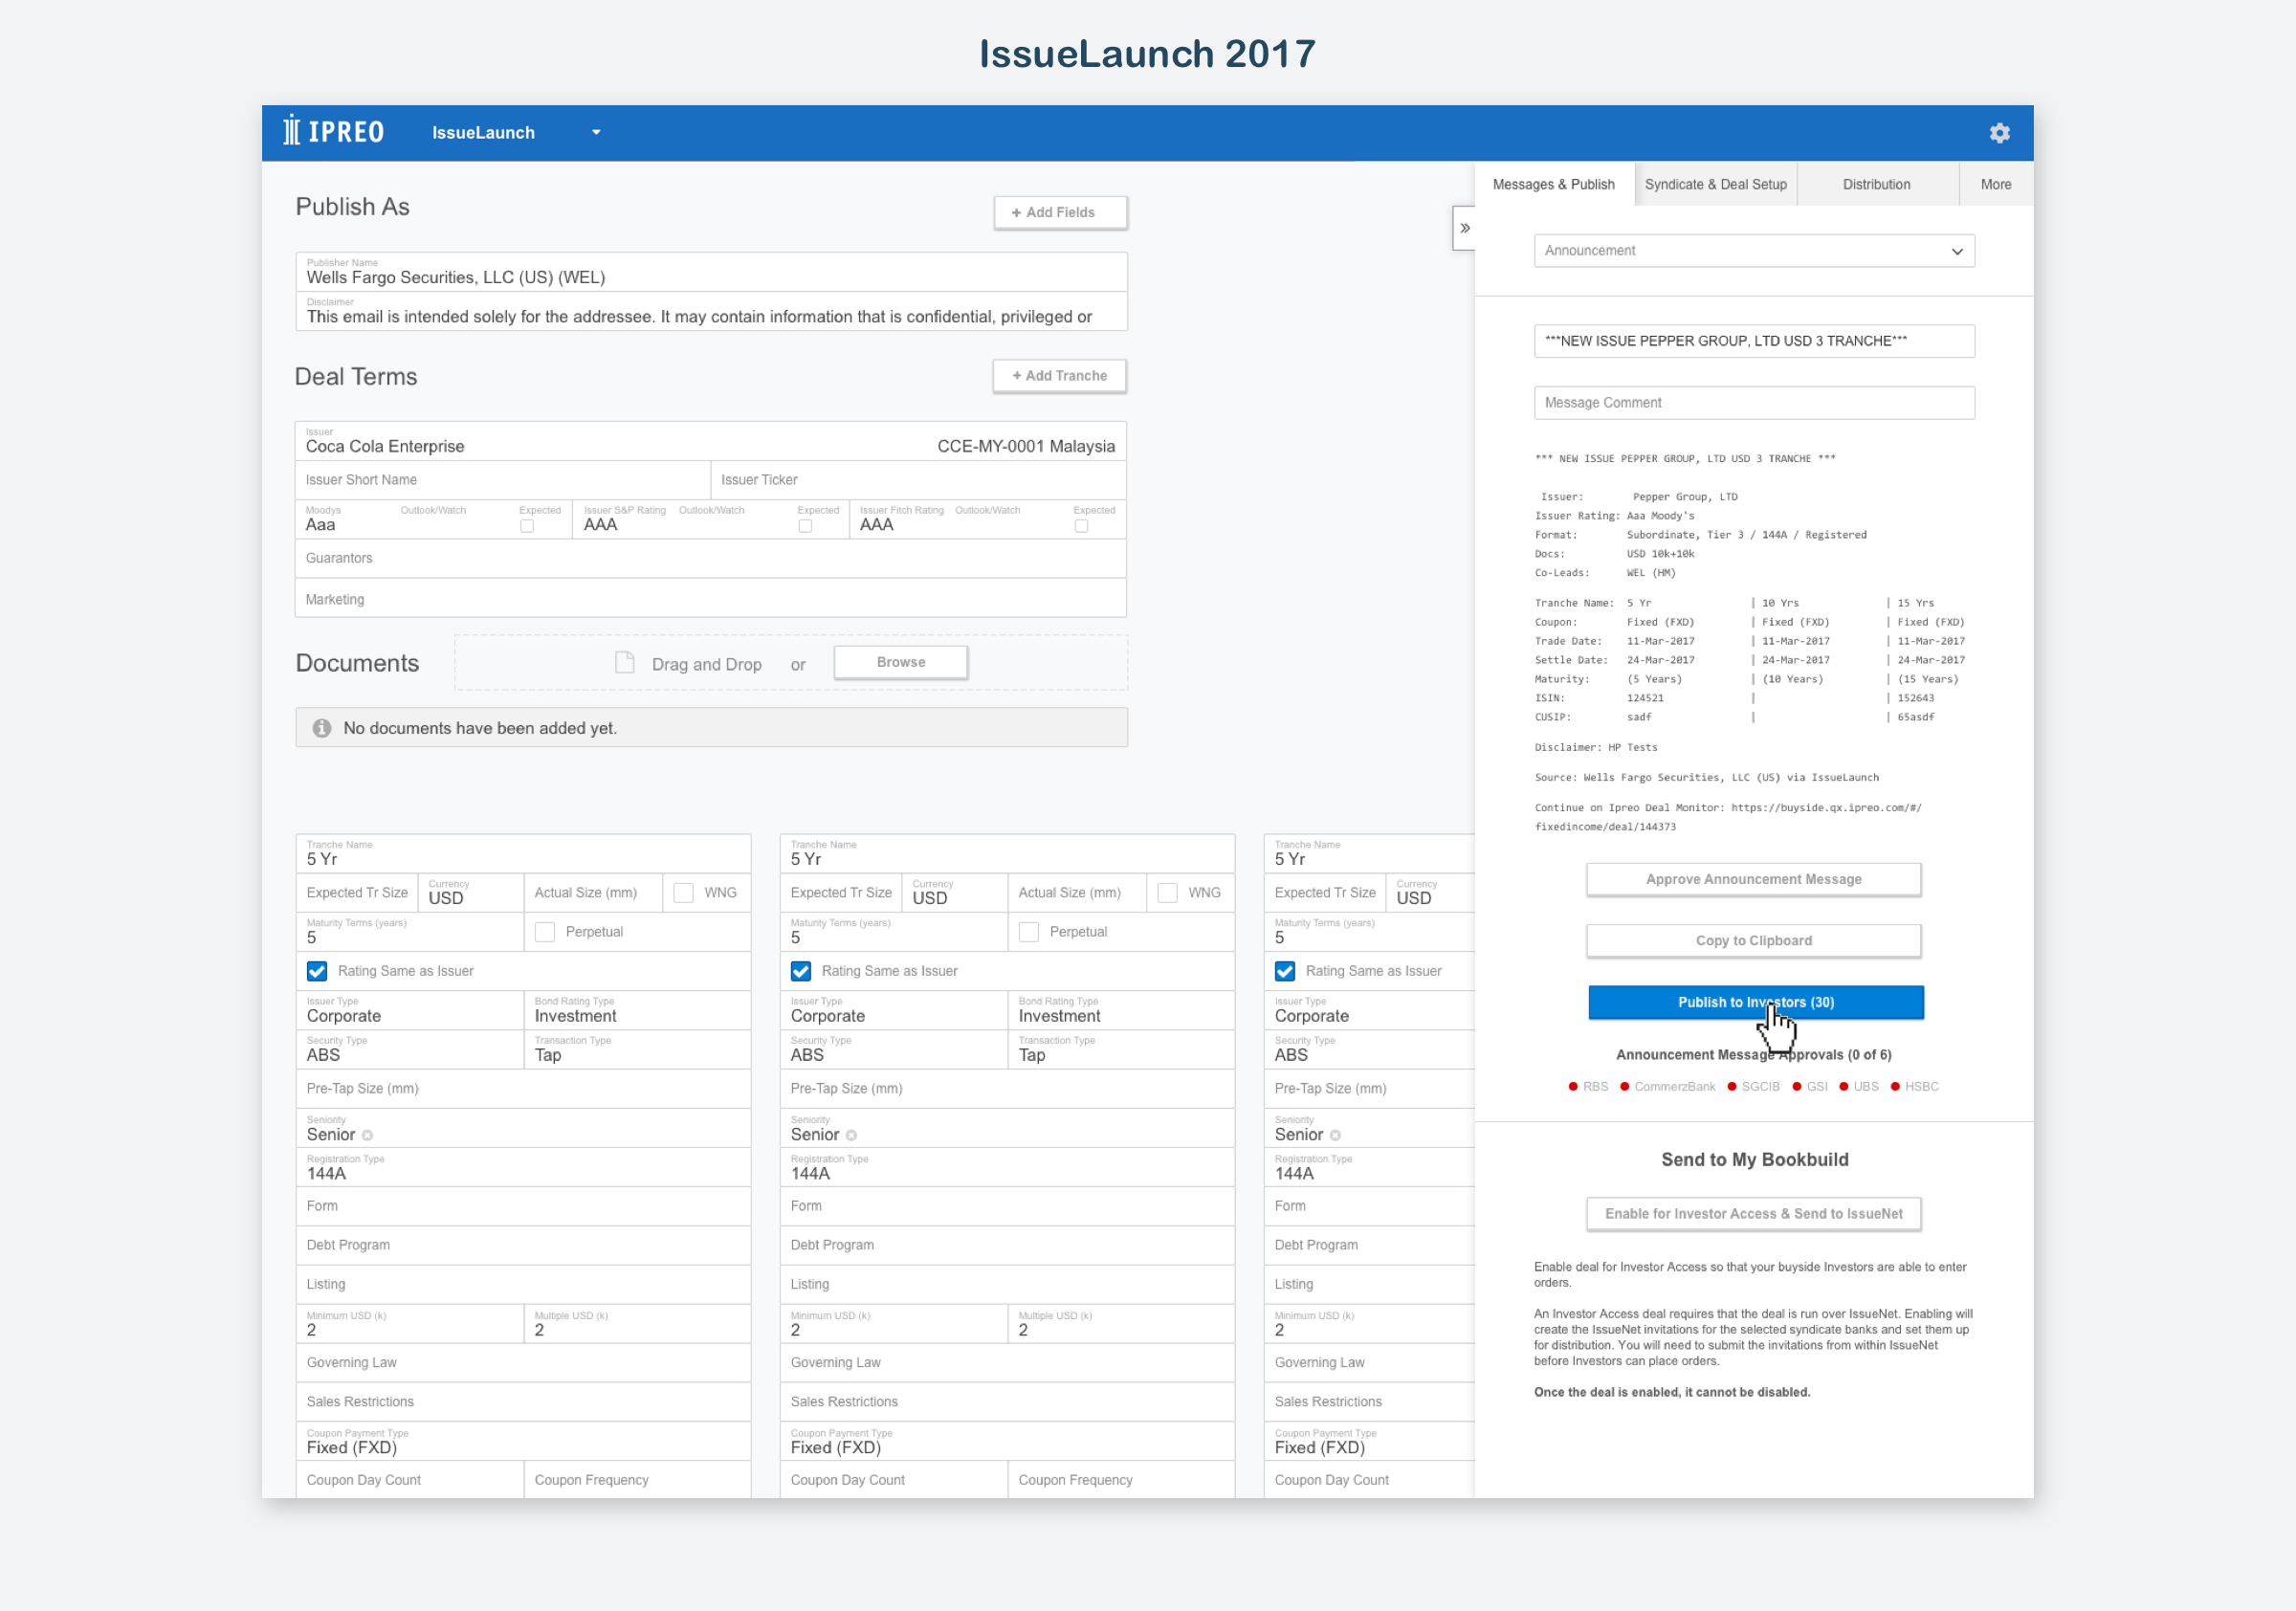Viewport: 2296px width, 1611px height.
Task: Enable the WNG checkbox in the first tranche
Action: click(684, 893)
